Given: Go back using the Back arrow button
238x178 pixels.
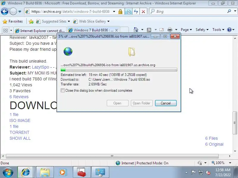Looking at the screenshot, I should (4, 12).
